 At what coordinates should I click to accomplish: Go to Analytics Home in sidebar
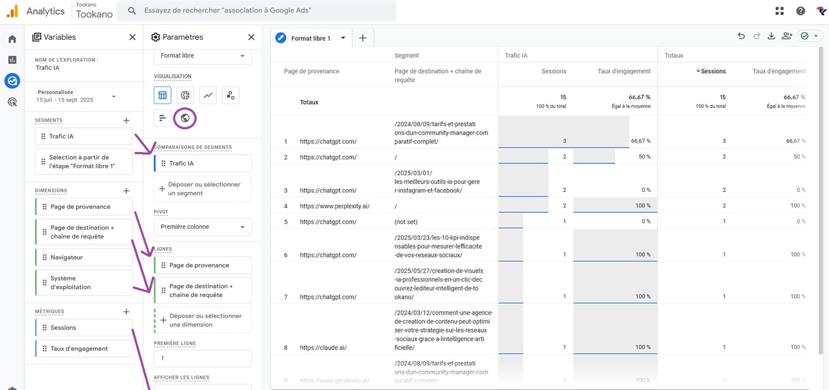coord(12,39)
